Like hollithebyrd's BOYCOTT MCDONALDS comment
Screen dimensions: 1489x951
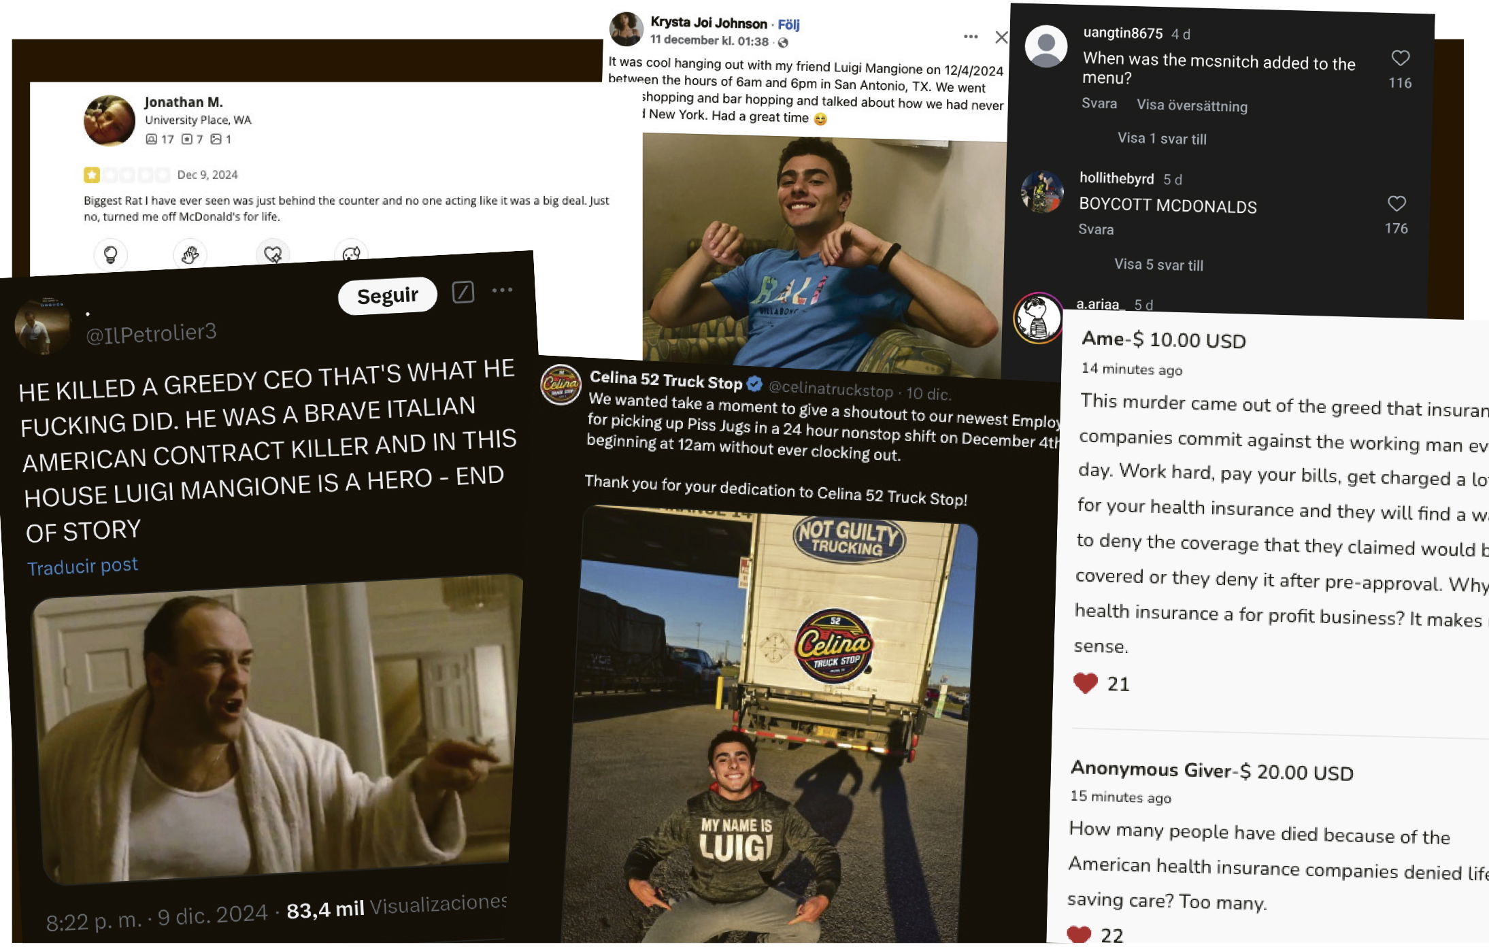point(1396,203)
